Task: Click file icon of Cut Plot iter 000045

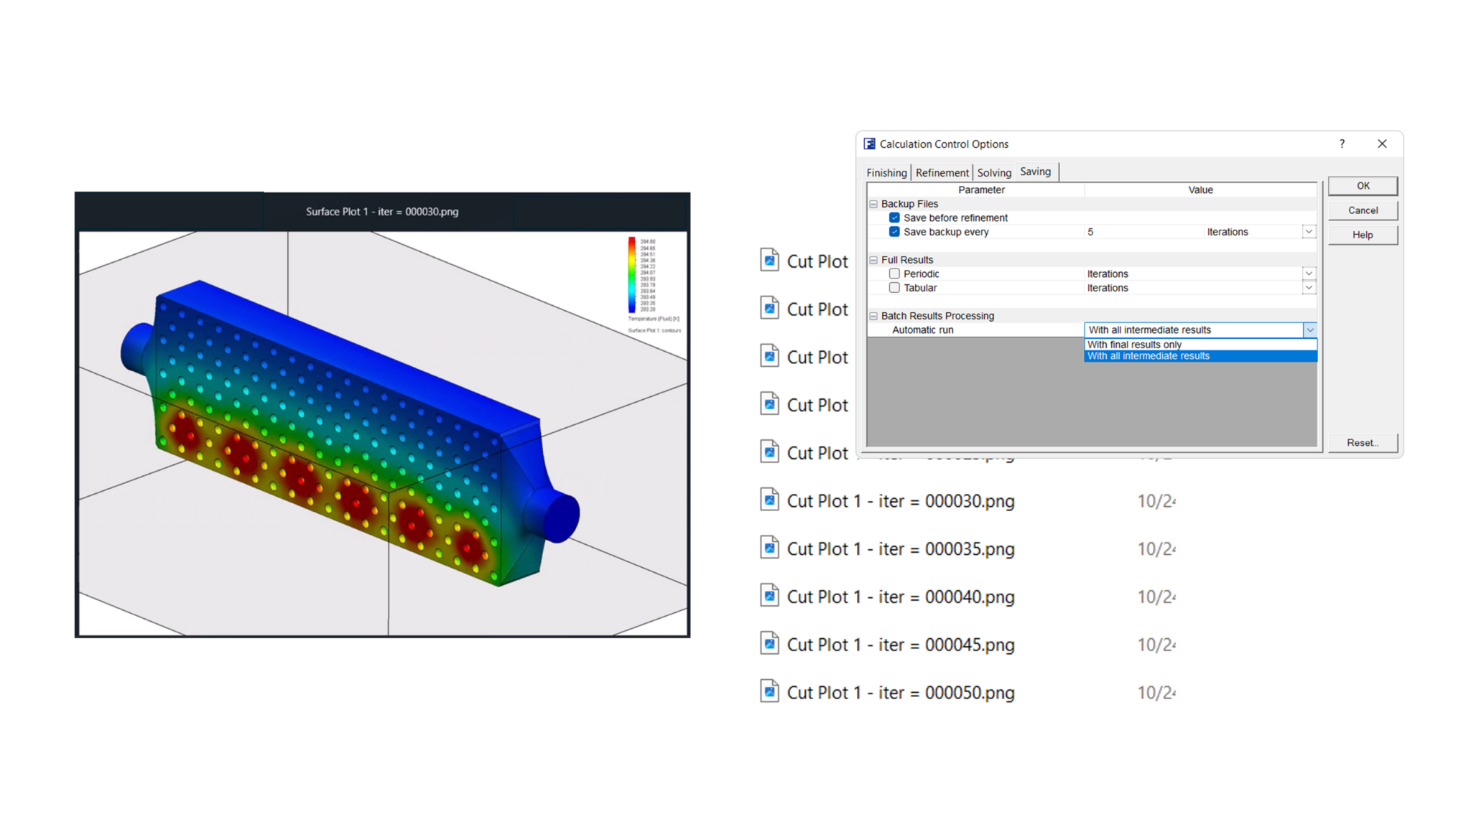Action: point(769,644)
